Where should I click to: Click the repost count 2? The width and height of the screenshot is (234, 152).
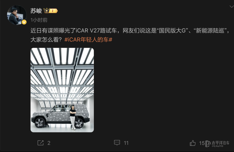coord(49,143)
